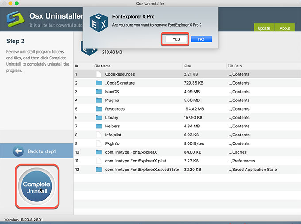Select the _CodeSignature folder icon
The image size is (301, 224).
pos(99,83)
